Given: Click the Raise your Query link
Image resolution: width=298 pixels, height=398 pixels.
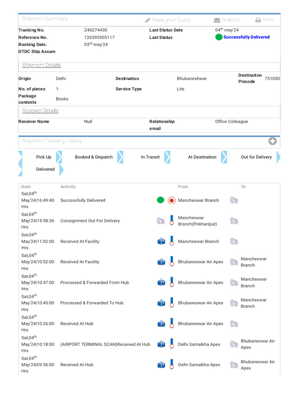Looking at the screenshot, I should [171, 20].
